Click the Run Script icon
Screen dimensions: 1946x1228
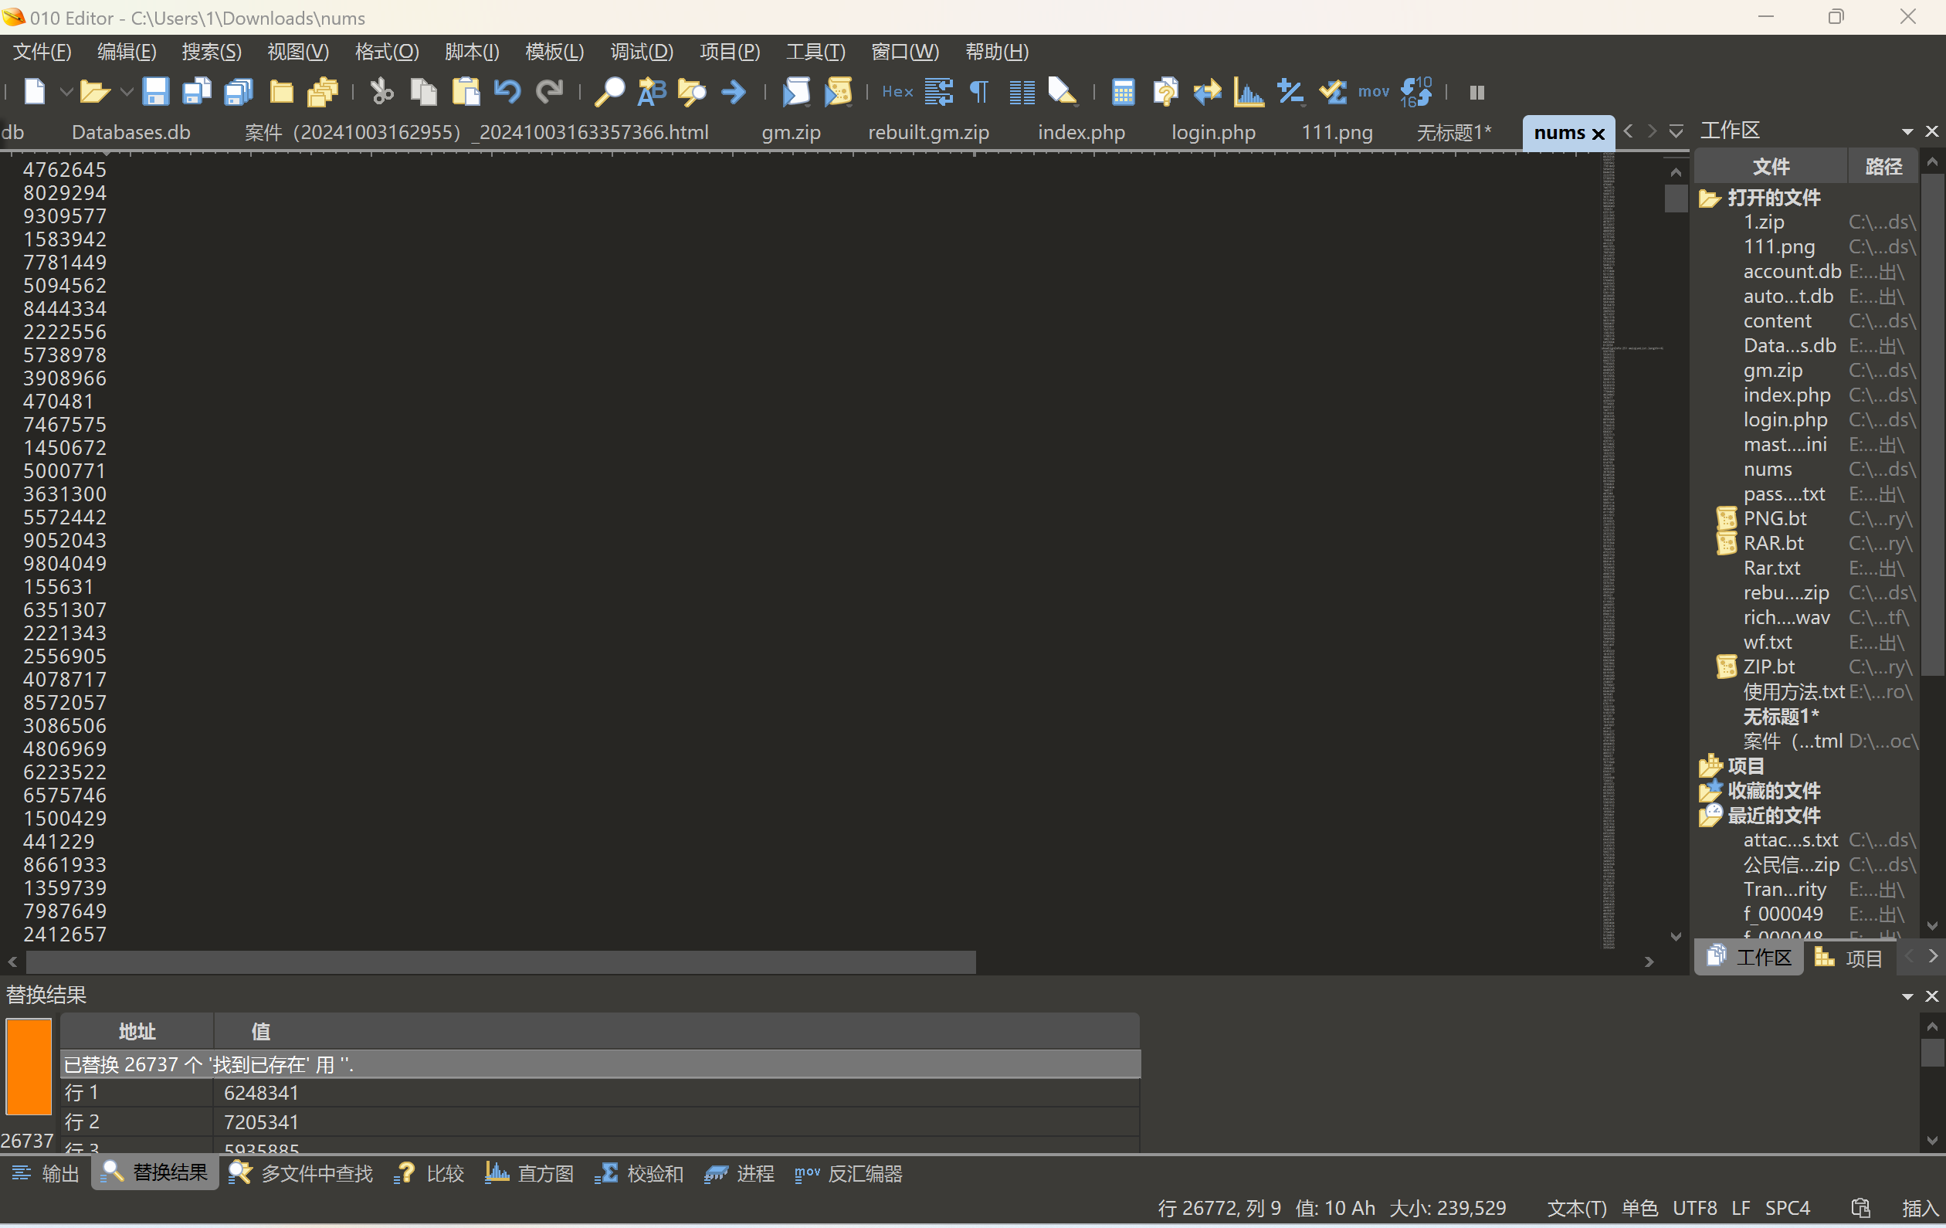click(x=796, y=92)
